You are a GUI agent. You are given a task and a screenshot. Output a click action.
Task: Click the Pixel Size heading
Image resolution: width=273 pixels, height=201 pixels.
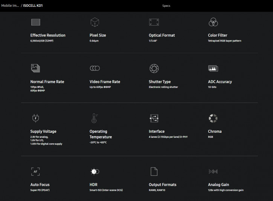click(98, 35)
